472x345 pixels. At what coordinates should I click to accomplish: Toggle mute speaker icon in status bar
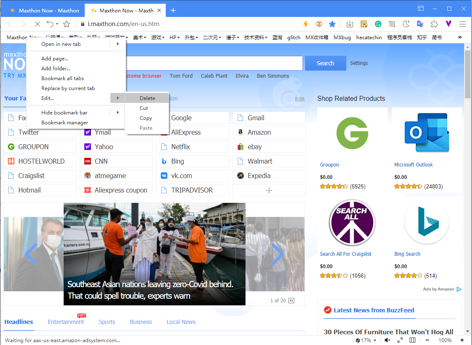(x=387, y=340)
